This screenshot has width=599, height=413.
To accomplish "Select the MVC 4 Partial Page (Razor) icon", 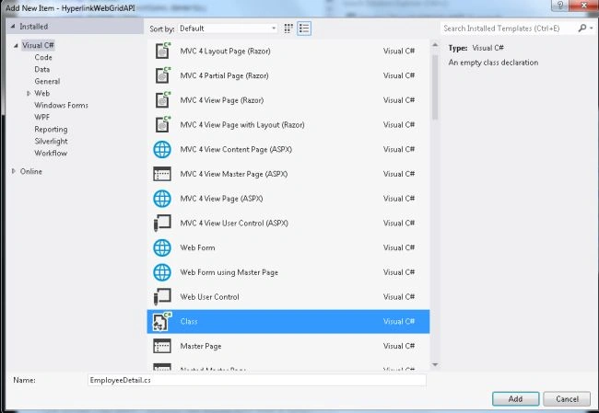I will point(163,75).
